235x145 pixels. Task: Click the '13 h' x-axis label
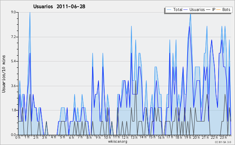click(134, 137)
